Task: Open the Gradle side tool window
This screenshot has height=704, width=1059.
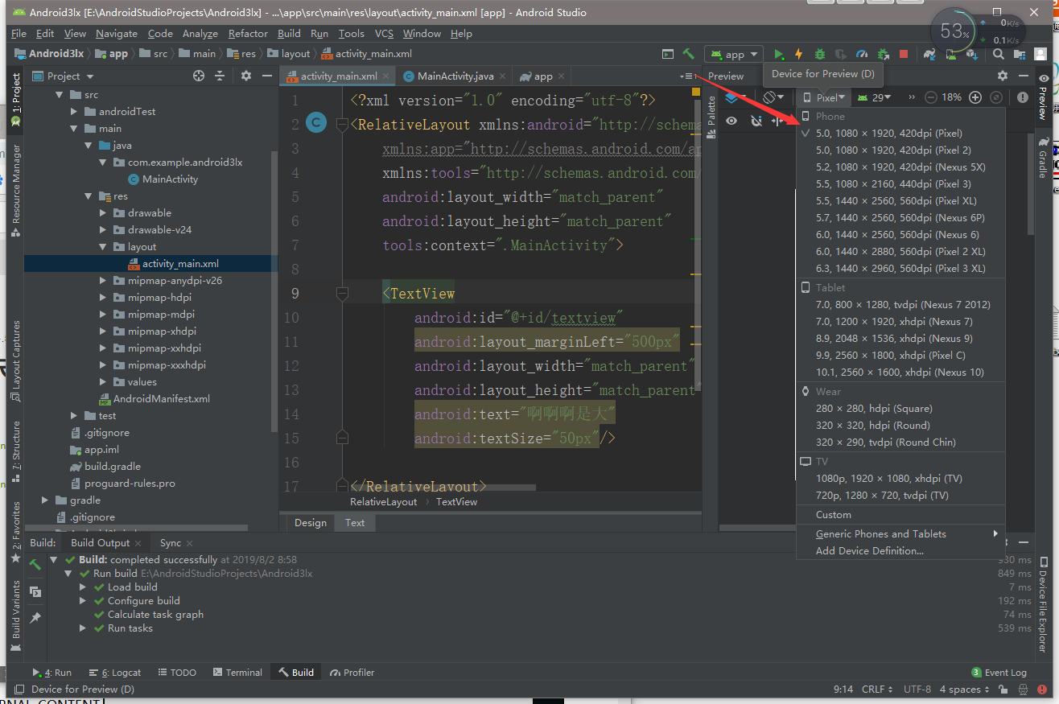Action: click(x=1044, y=158)
